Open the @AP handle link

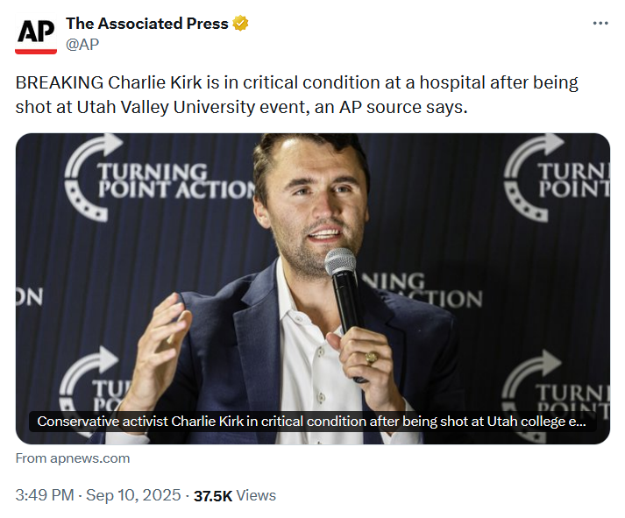coord(83,42)
